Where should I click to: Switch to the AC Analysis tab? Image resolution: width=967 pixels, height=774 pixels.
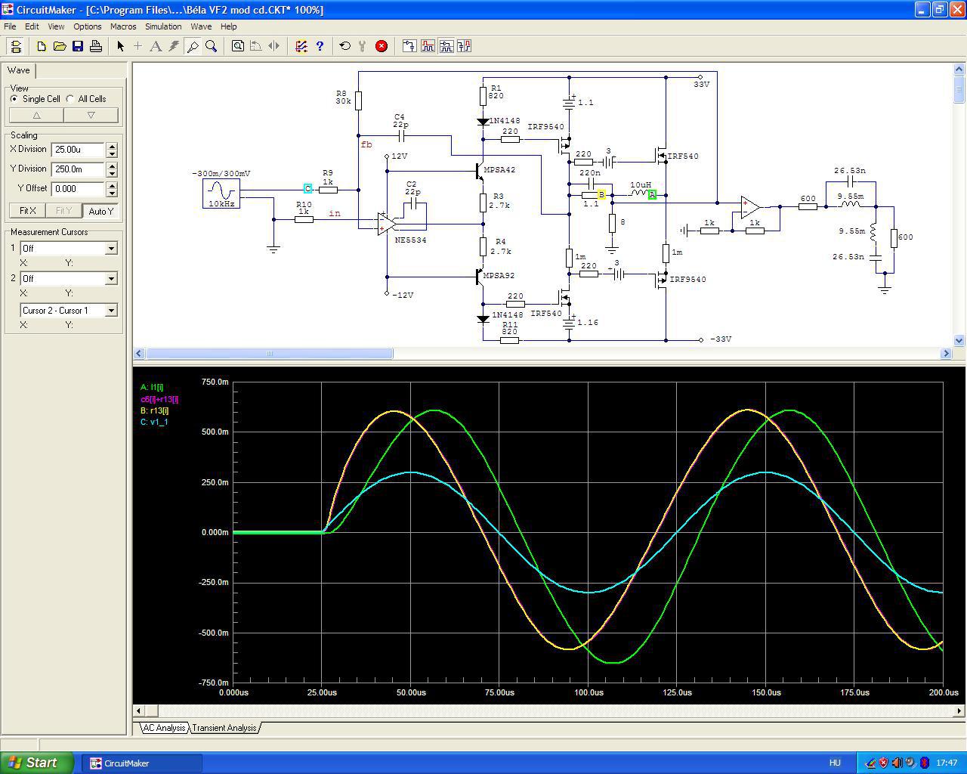point(164,728)
